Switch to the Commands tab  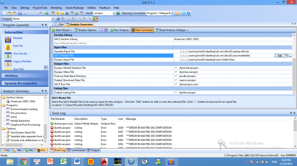coord(76,150)
